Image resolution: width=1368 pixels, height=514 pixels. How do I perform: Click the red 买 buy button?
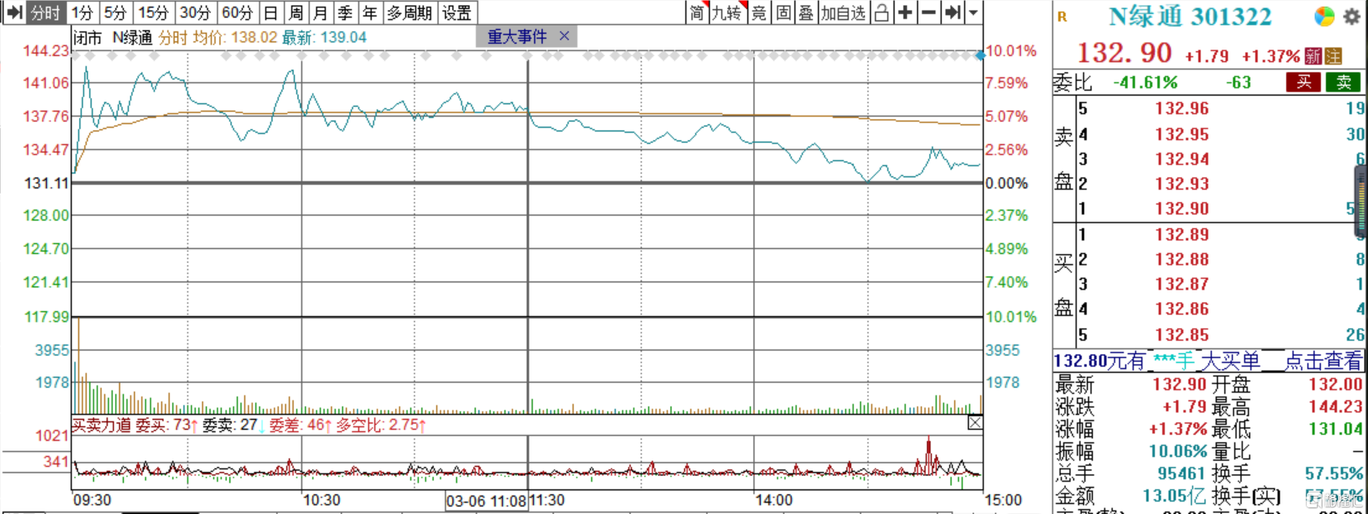[1304, 82]
